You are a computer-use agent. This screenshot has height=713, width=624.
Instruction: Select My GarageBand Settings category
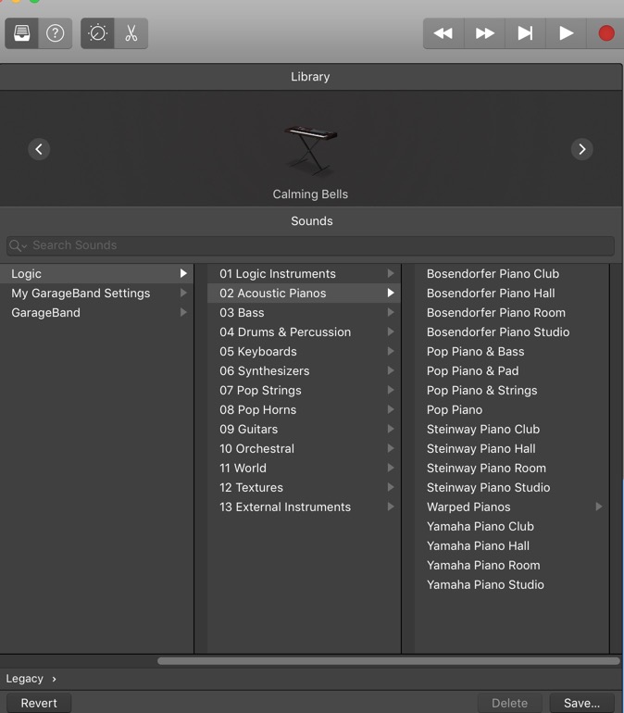[97, 294]
